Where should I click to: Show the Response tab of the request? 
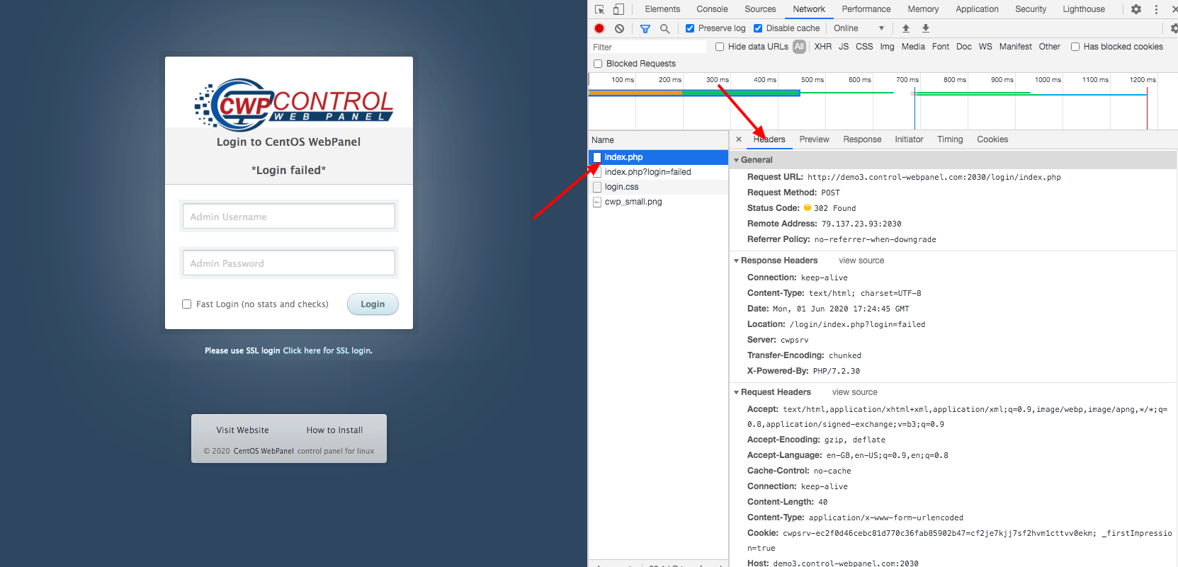click(862, 139)
